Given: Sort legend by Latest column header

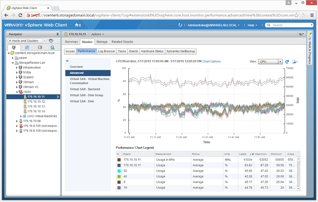Looking at the screenshot, I should click(246, 154).
